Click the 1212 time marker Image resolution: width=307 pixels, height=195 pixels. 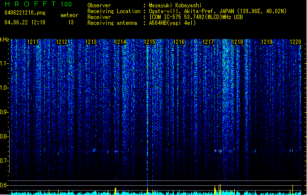tap(62, 42)
